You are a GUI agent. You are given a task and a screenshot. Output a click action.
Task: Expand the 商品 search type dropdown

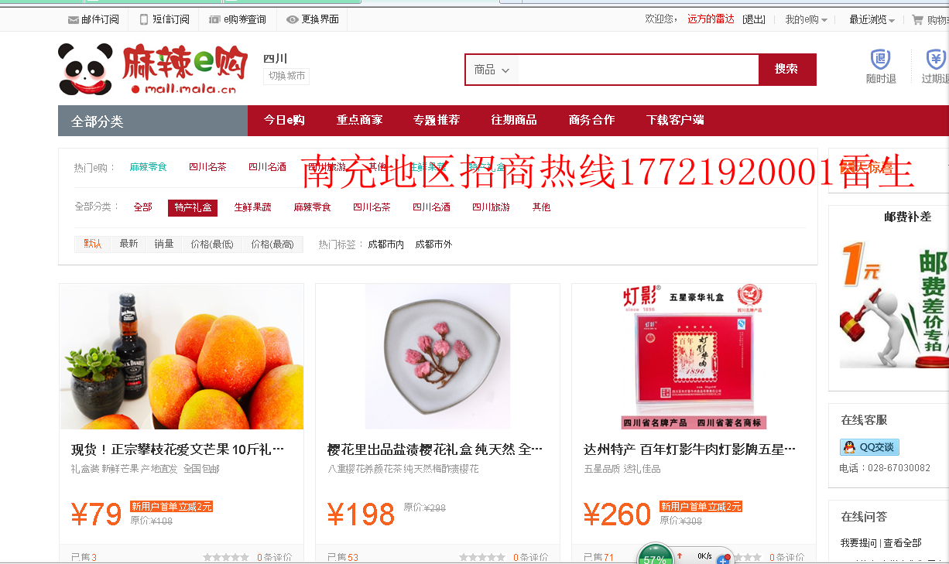point(492,70)
